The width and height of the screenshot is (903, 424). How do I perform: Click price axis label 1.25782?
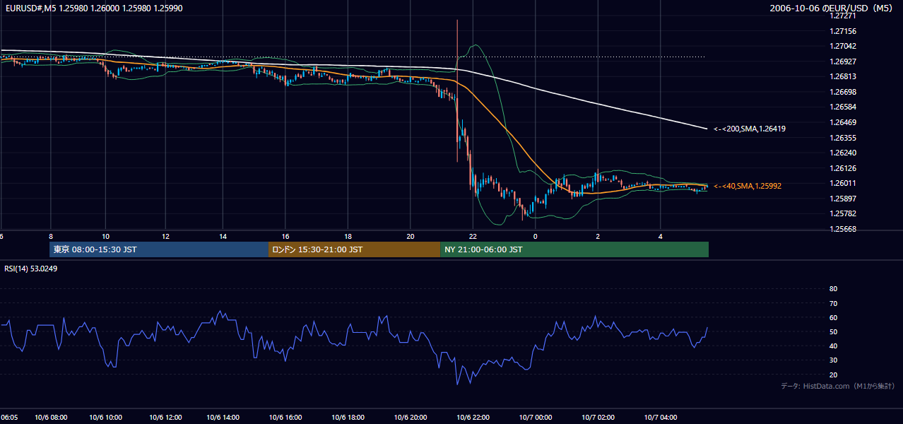(x=844, y=213)
